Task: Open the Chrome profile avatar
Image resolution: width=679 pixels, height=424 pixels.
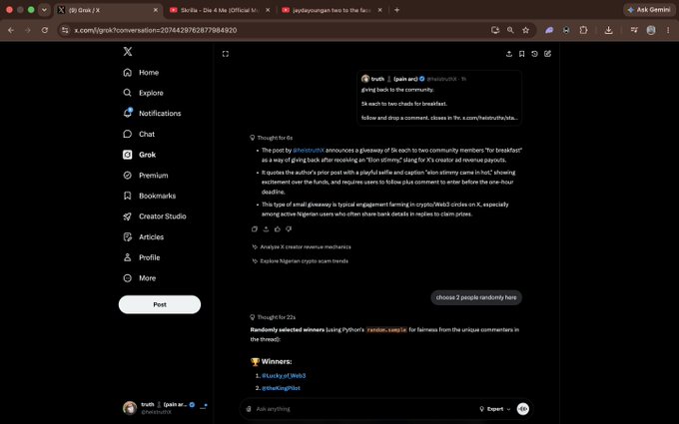Action: pyautogui.click(x=651, y=30)
